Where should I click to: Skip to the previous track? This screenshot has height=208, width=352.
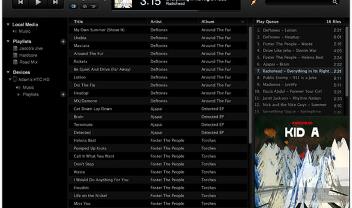tap(21, 3)
